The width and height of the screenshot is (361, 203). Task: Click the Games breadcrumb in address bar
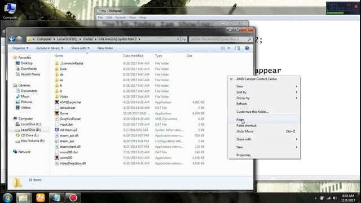click(88, 39)
